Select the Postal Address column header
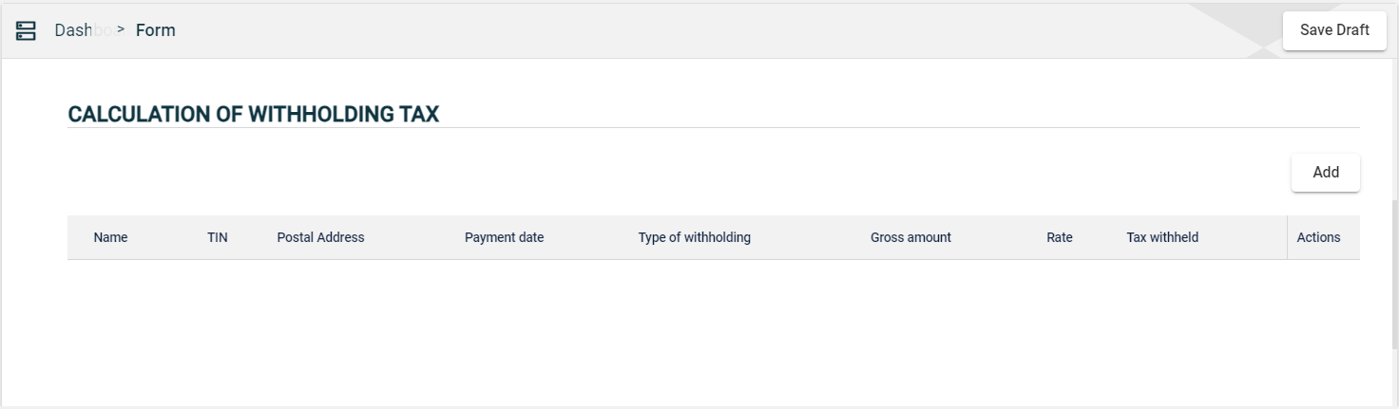The height and width of the screenshot is (409, 1399). pyautogui.click(x=320, y=237)
